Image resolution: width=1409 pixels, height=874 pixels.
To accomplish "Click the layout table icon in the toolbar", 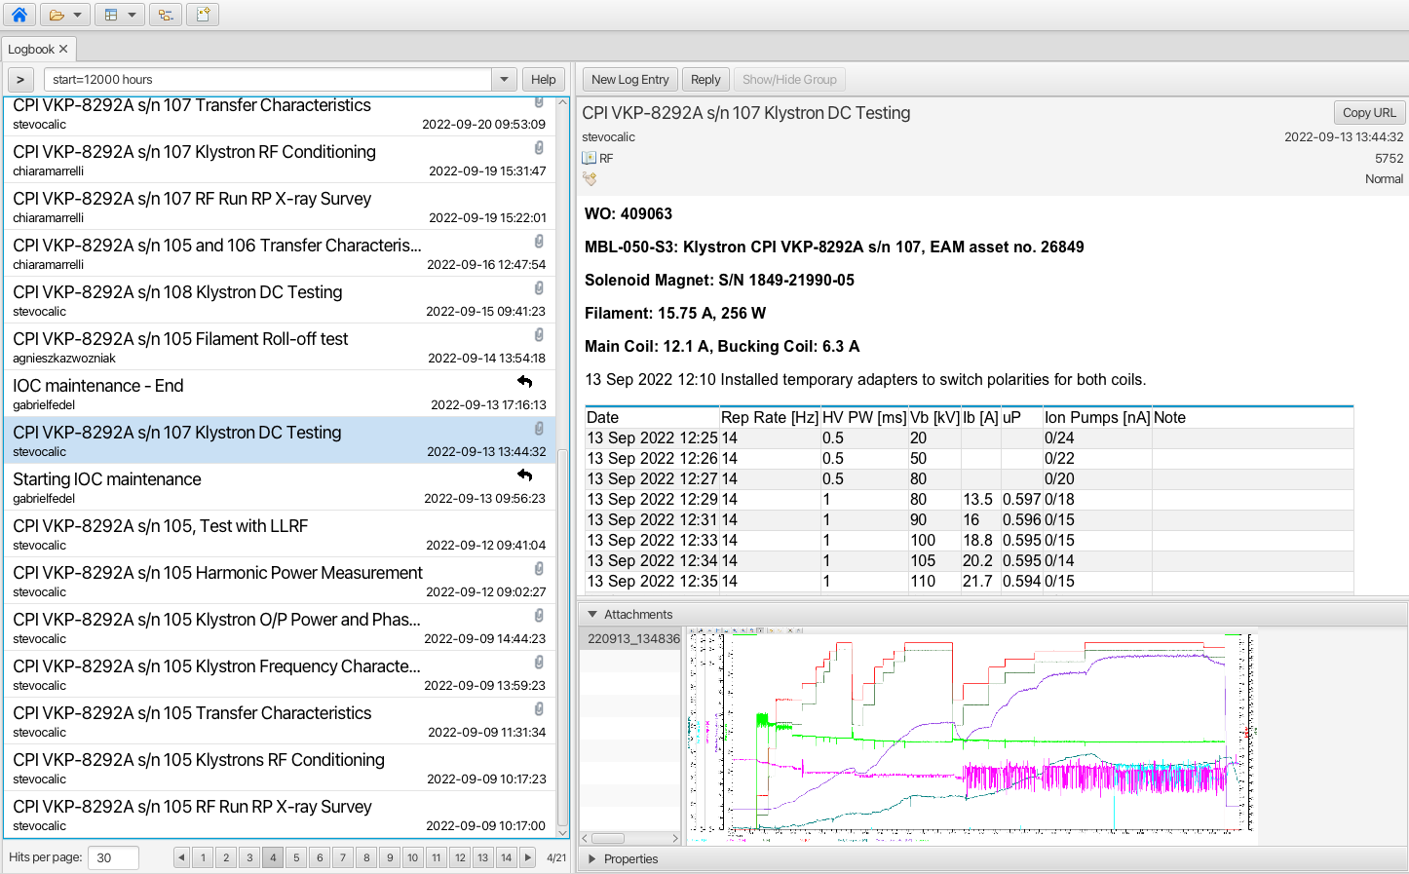I will [x=111, y=15].
